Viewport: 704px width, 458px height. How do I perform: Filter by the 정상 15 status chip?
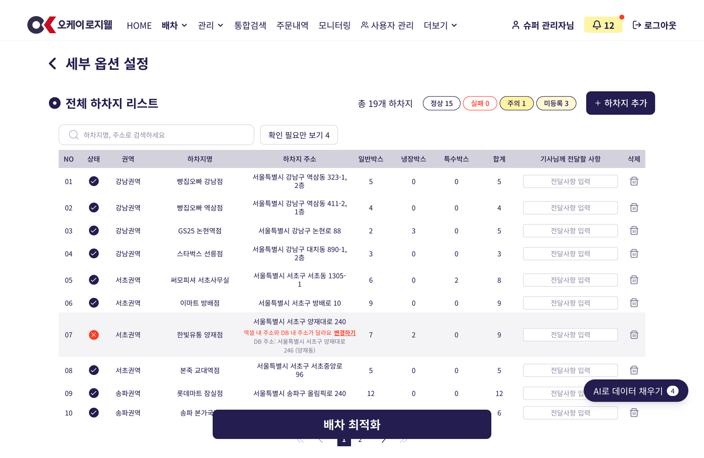(x=441, y=104)
